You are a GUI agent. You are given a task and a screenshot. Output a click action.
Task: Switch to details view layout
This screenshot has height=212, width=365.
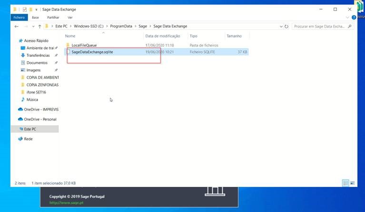345,183
